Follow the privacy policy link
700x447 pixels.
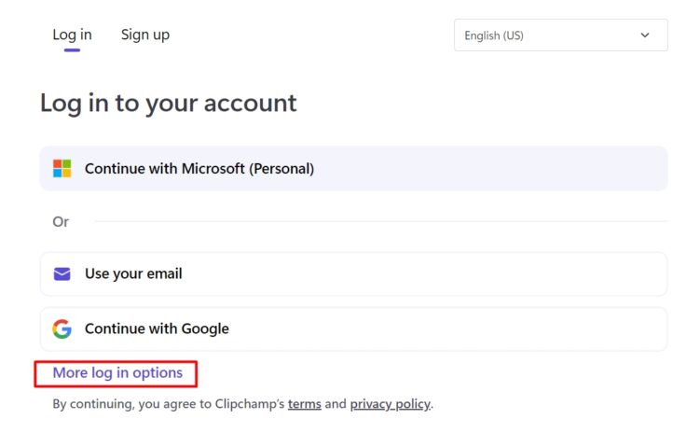(x=391, y=404)
